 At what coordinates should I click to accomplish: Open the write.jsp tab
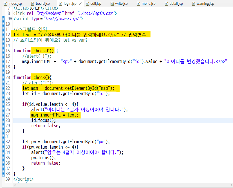(x=119, y=4)
